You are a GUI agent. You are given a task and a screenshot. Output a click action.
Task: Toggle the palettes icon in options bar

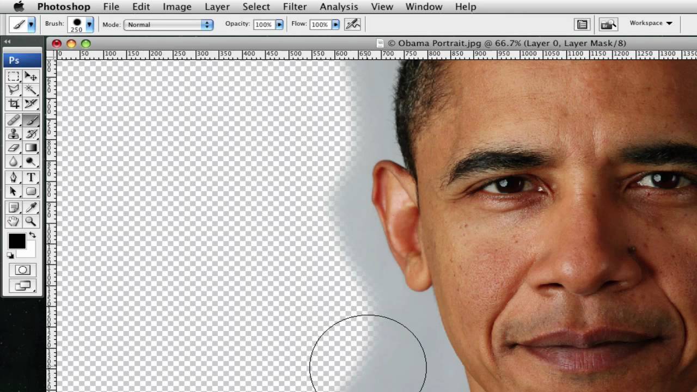pos(583,24)
